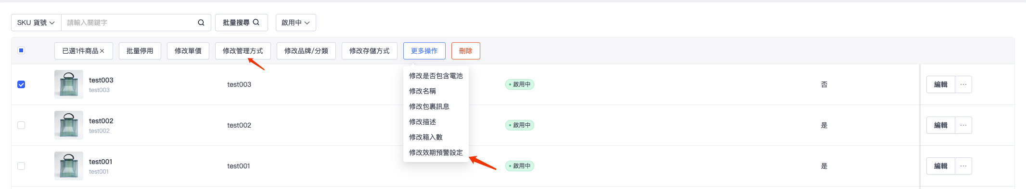Clear selection via X on 已選1件商品
The height and width of the screenshot is (189, 1026).
pyautogui.click(x=102, y=51)
